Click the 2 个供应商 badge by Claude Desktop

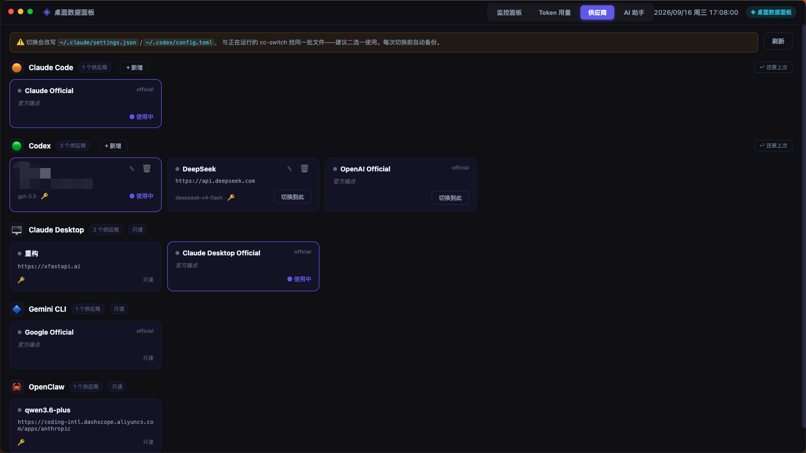(x=106, y=230)
